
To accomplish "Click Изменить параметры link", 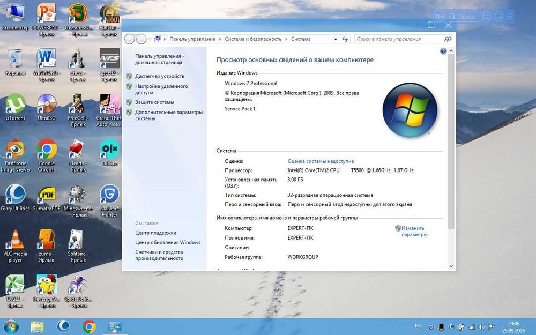I will click(x=414, y=232).
